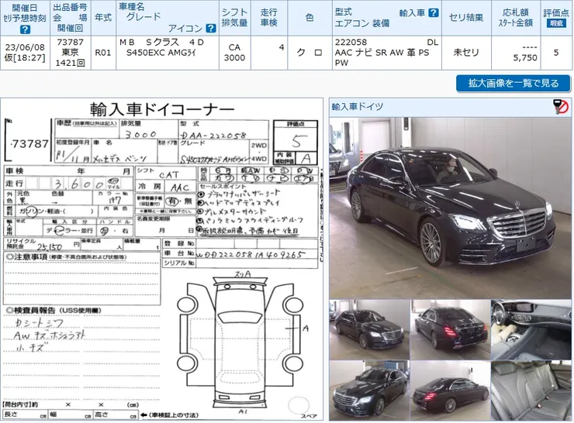
Task: Click the S450EXC AMGライ grade text
Action: pos(161,53)
